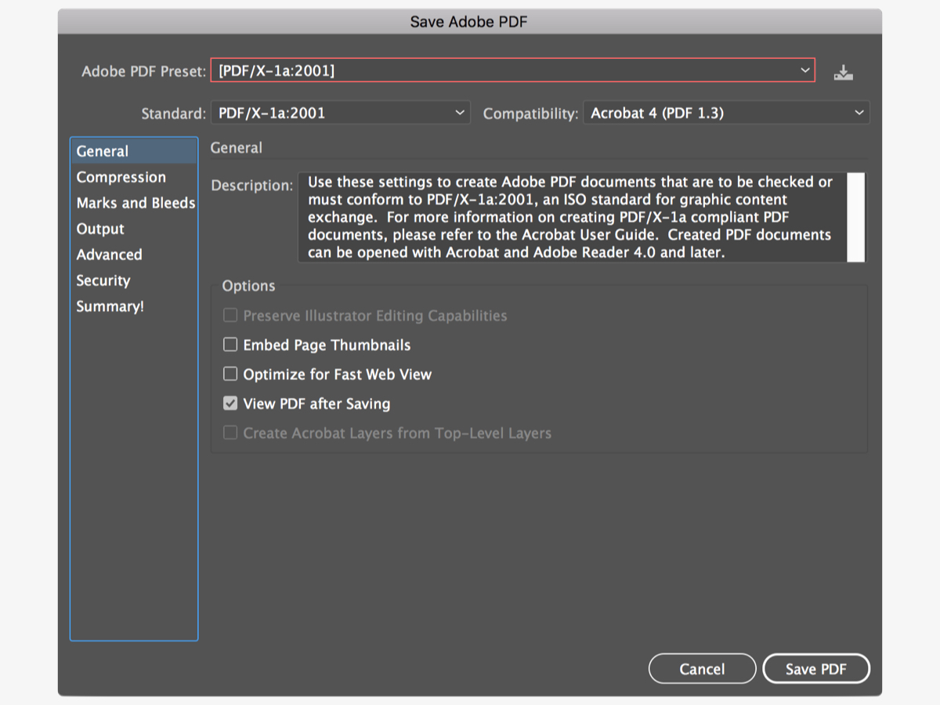Enable Embed Page Thumbnails
940x705 pixels.
230,344
